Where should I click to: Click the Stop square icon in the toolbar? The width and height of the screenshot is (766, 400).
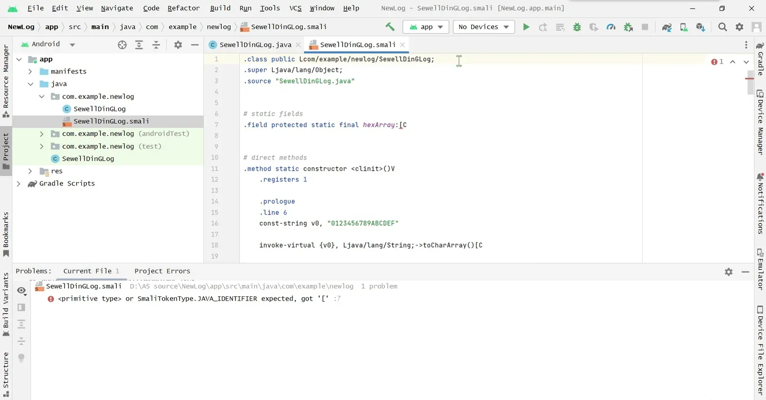coord(645,27)
